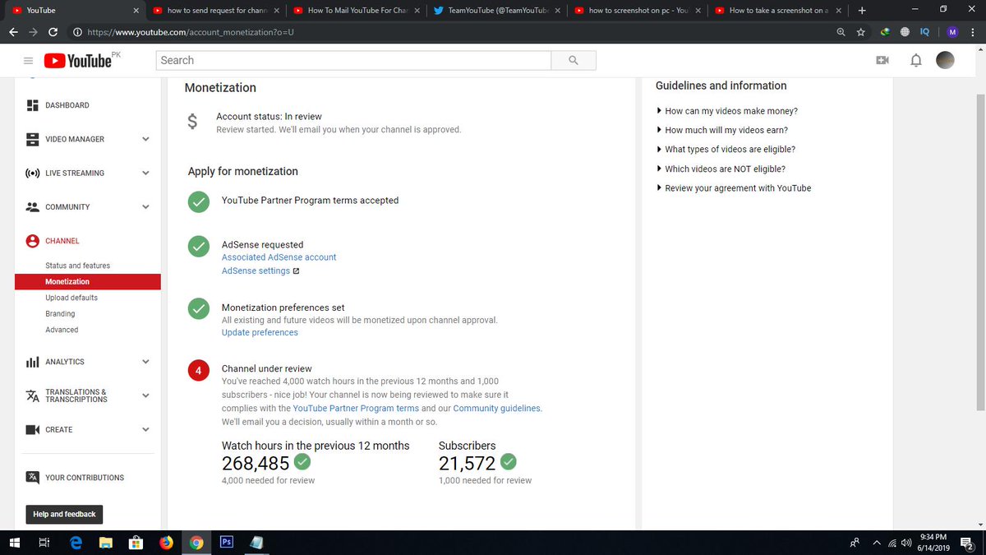This screenshot has width=986, height=555.
Task: Show hidden system tray icons
Action: (876, 543)
